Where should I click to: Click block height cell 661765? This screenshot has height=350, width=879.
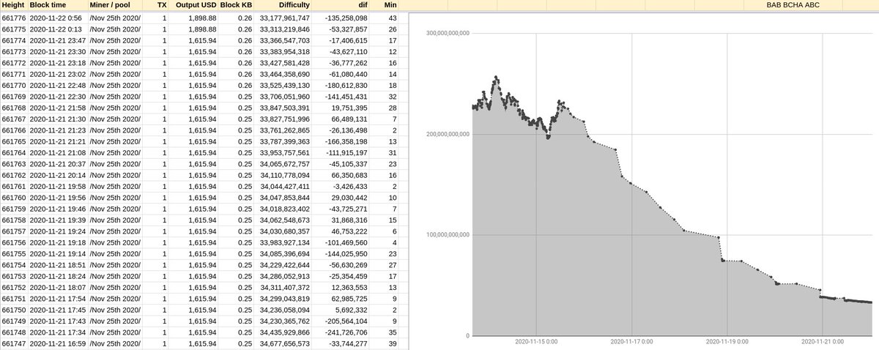click(14, 141)
